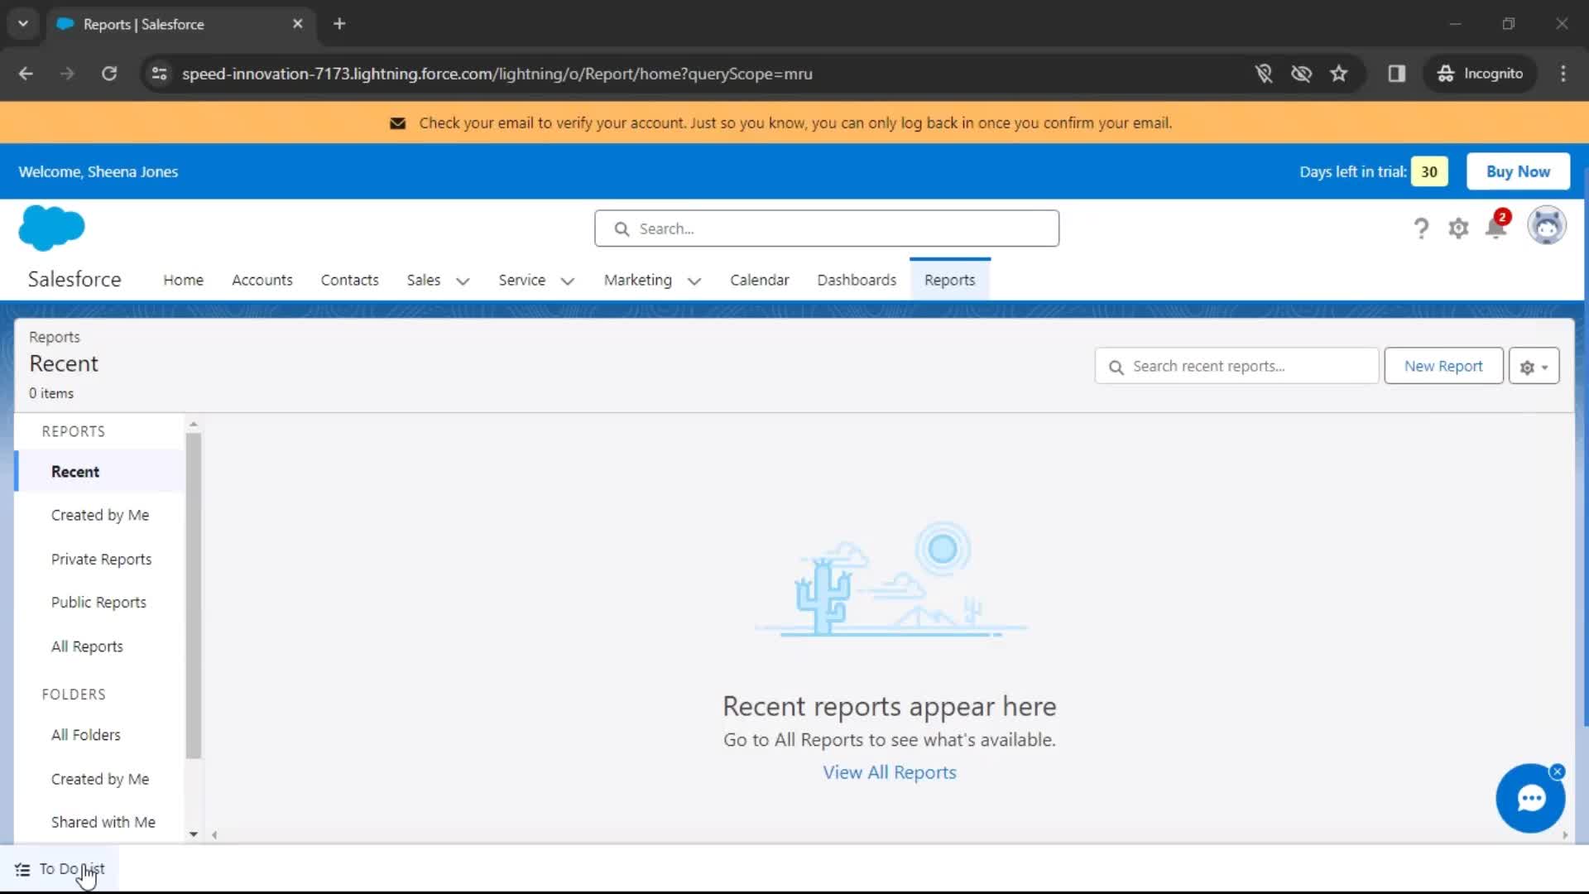Expand the Service menu chevron
Viewport: 1589px width, 894px height.
pyautogui.click(x=568, y=281)
